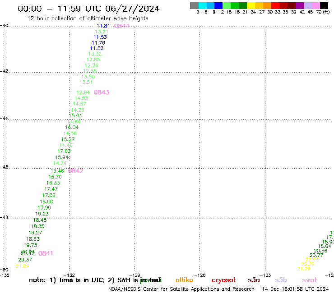Select the black swatch at legend end
The width and height of the screenshot is (334, 293).
click(x=324, y=5)
